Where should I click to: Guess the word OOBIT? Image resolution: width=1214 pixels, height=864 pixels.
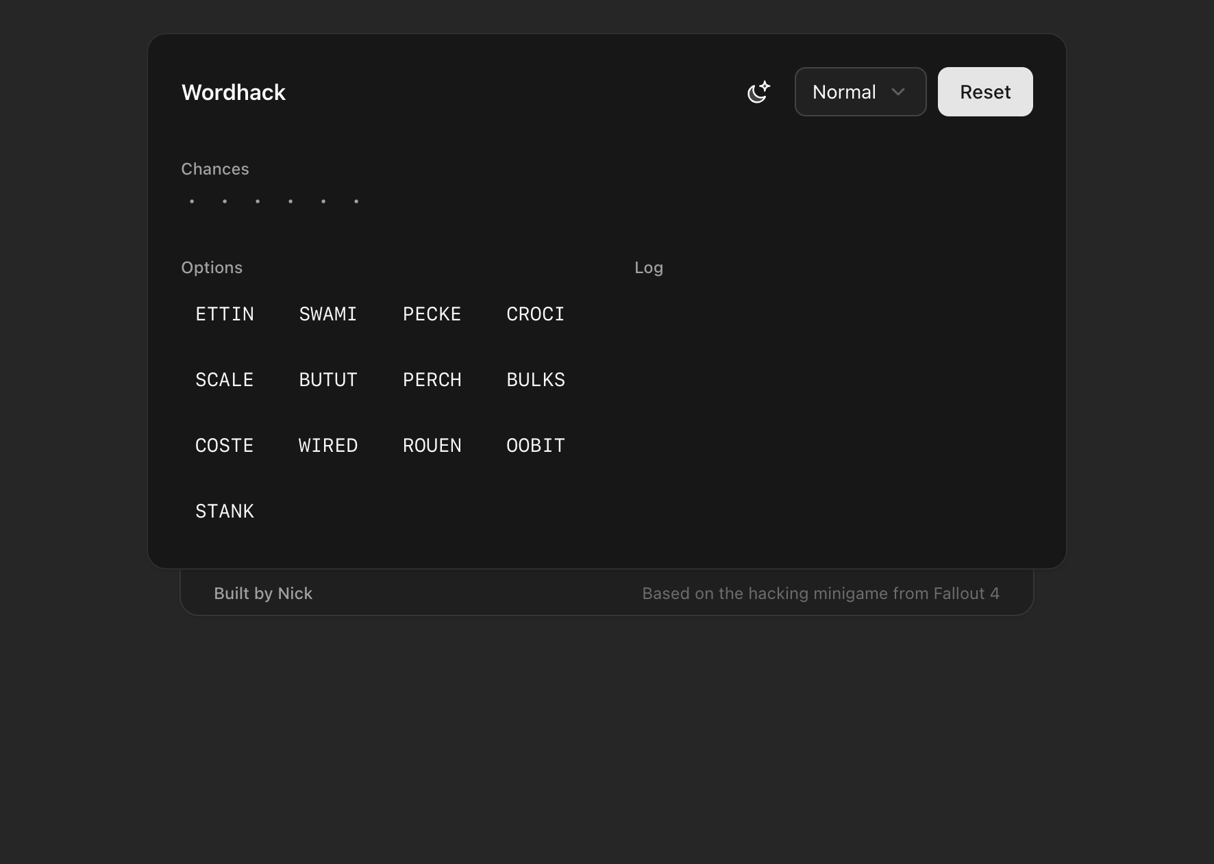[535, 445]
